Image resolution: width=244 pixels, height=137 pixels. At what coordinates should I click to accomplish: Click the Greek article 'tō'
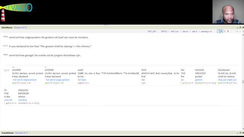[x=5, y=90]
